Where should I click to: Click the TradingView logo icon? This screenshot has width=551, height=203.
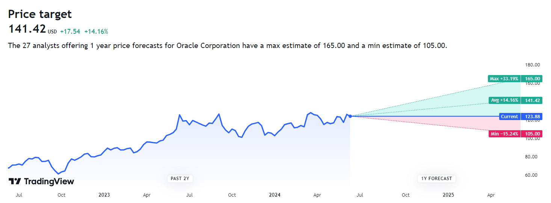tap(15, 182)
